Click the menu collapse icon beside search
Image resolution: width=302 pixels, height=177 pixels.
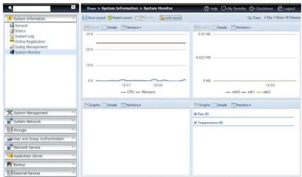coord(73,7)
